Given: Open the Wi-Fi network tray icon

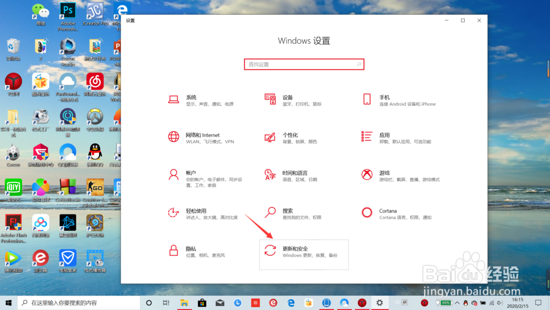Looking at the screenshot, I should coord(492,303).
